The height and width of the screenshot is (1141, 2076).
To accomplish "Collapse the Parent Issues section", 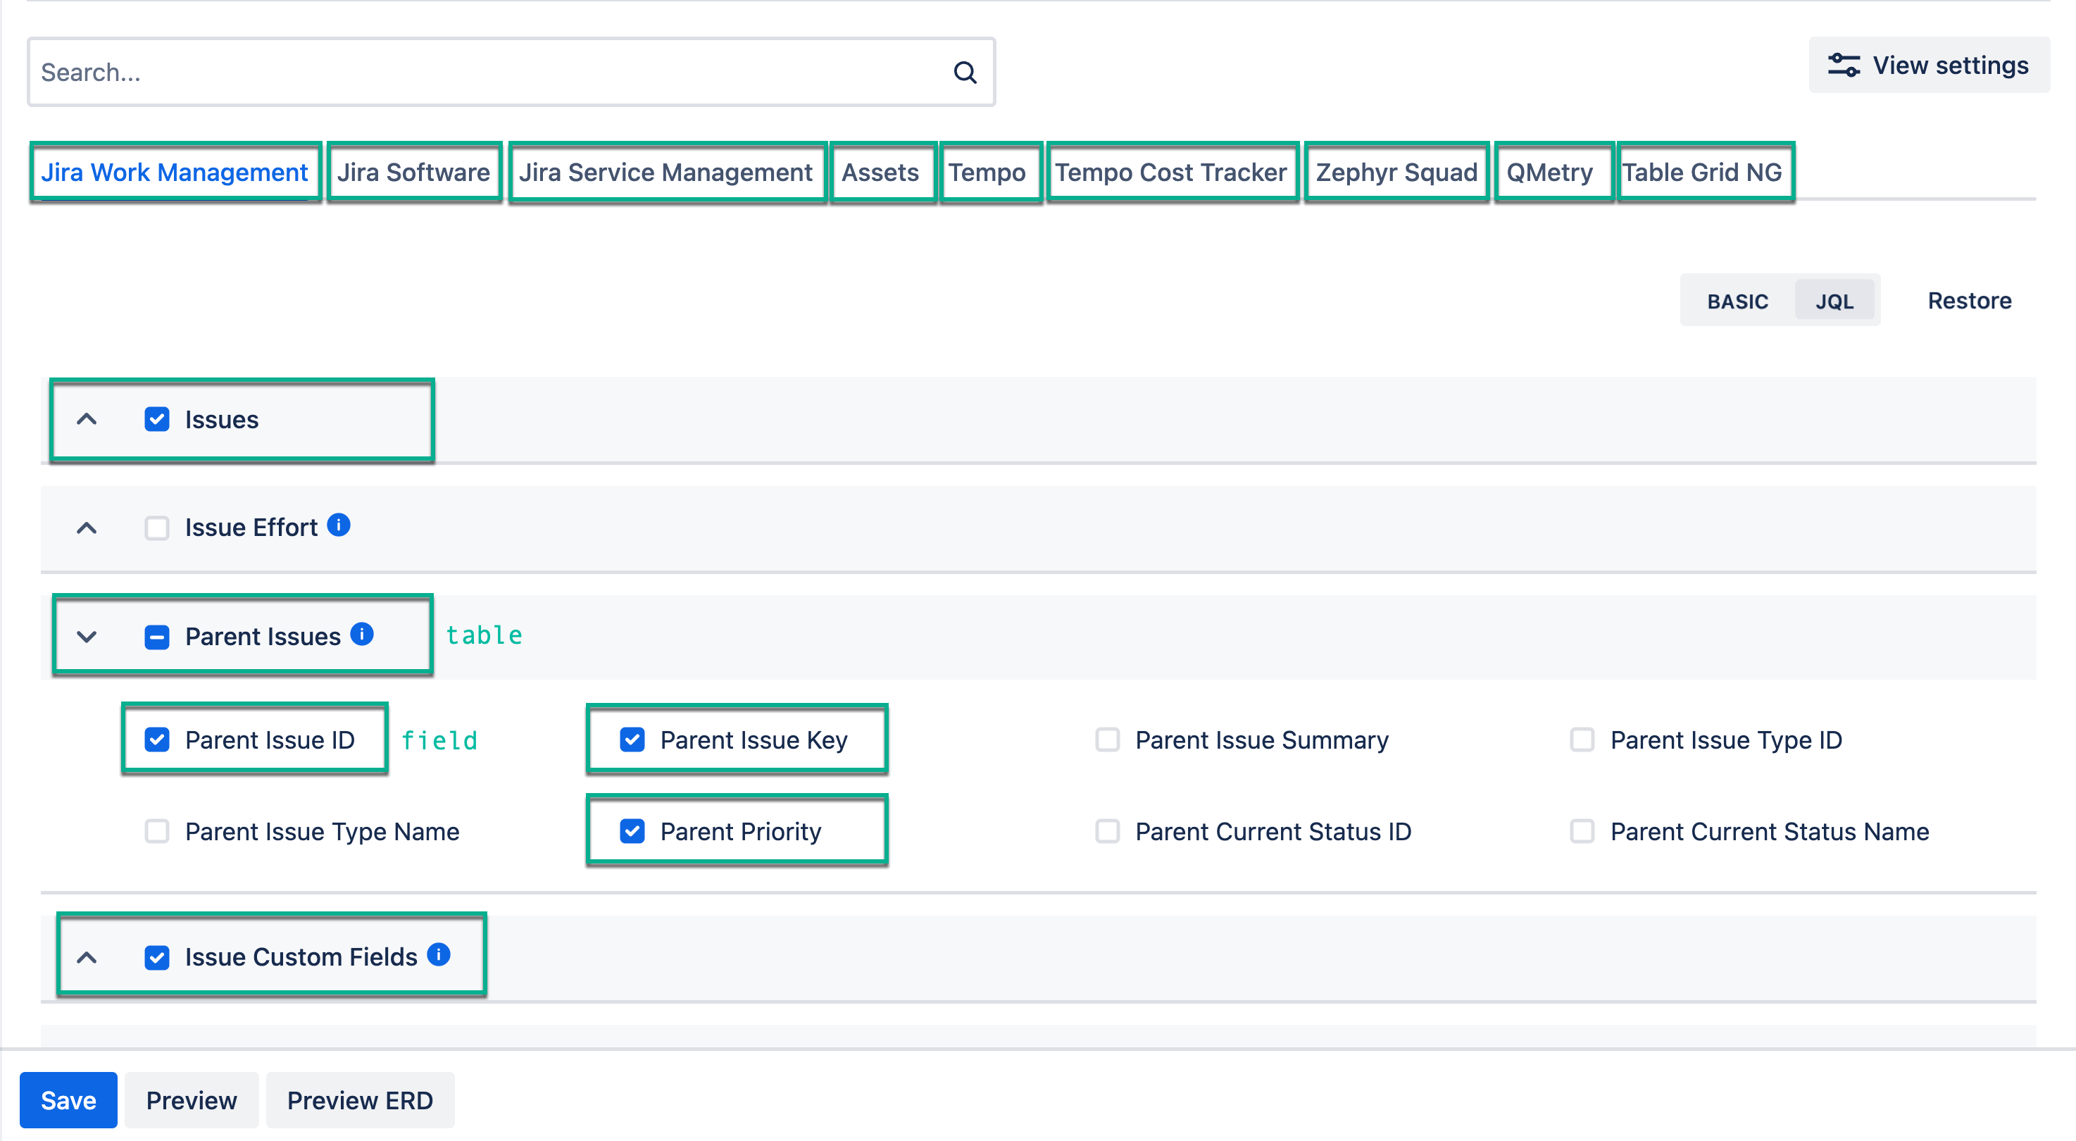I will coord(87,636).
